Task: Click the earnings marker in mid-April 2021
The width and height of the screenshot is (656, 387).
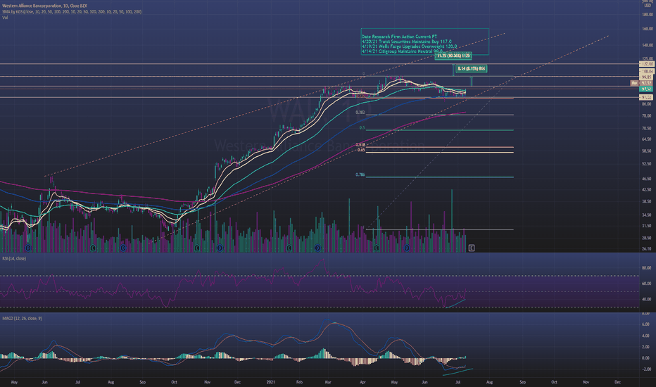Action: (377, 248)
